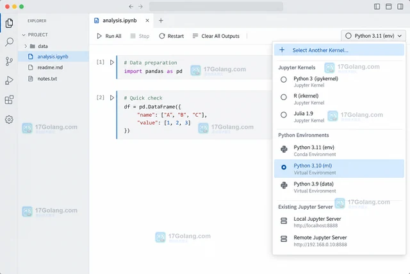Toggle left sidebar layout icon
The width and height of the screenshot is (410, 274).
[x=377, y=6]
